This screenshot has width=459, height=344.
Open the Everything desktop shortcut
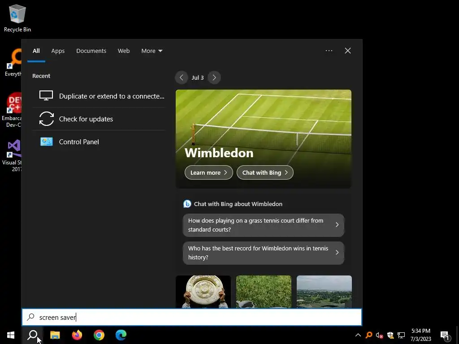[13, 63]
